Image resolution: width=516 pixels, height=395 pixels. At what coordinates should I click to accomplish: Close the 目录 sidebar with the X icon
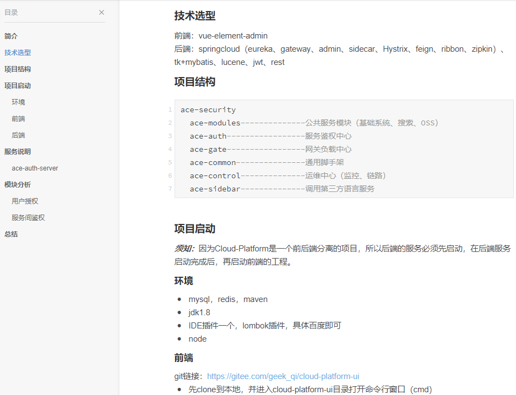[x=101, y=13]
